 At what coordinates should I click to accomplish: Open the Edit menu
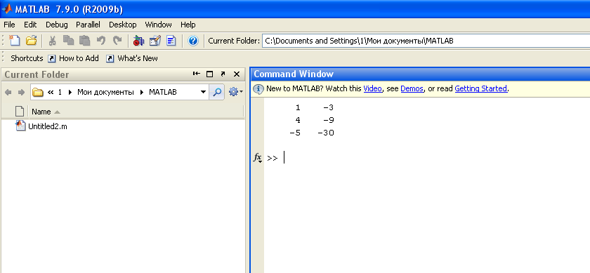click(x=30, y=25)
